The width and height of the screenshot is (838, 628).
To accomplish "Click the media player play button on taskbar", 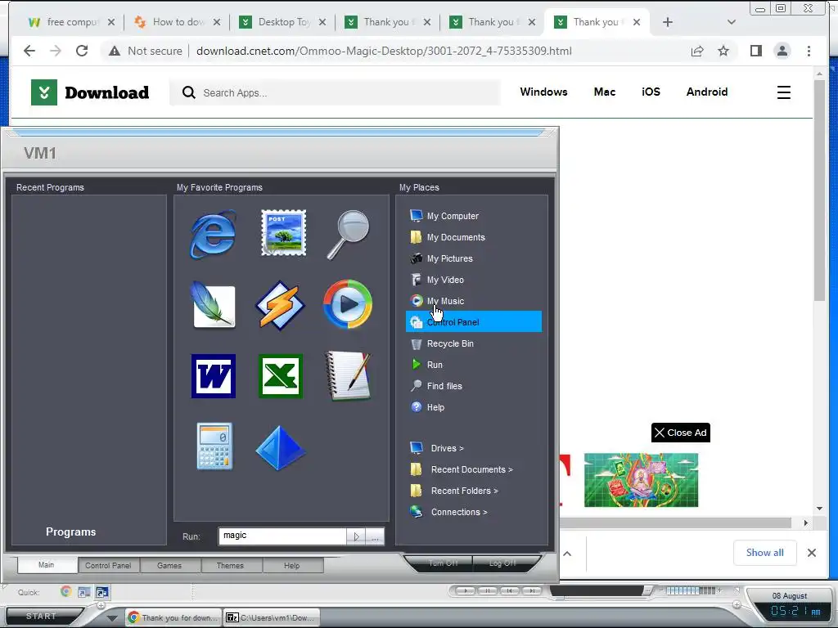I will [466, 590].
